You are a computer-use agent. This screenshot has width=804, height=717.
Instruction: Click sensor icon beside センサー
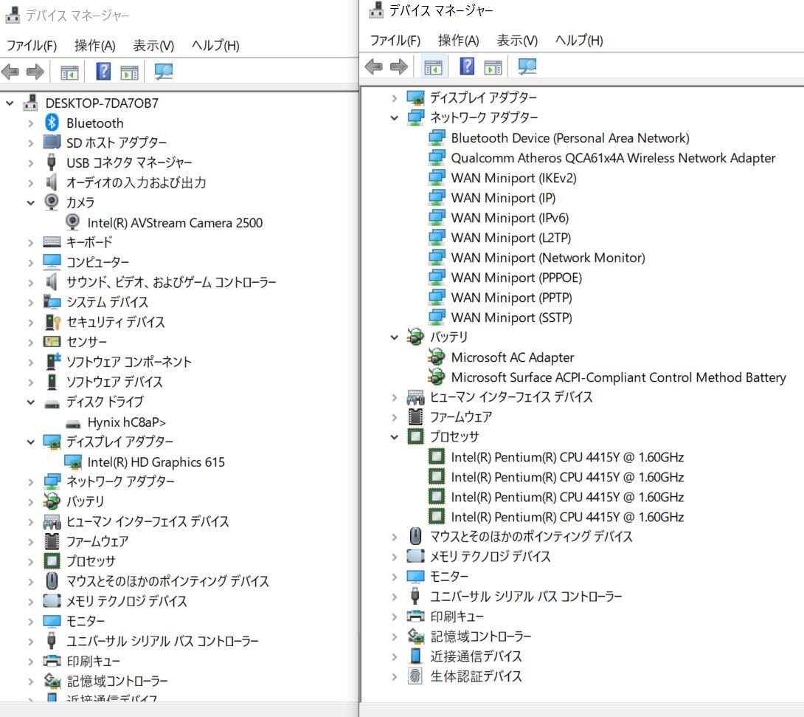[x=52, y=341]
